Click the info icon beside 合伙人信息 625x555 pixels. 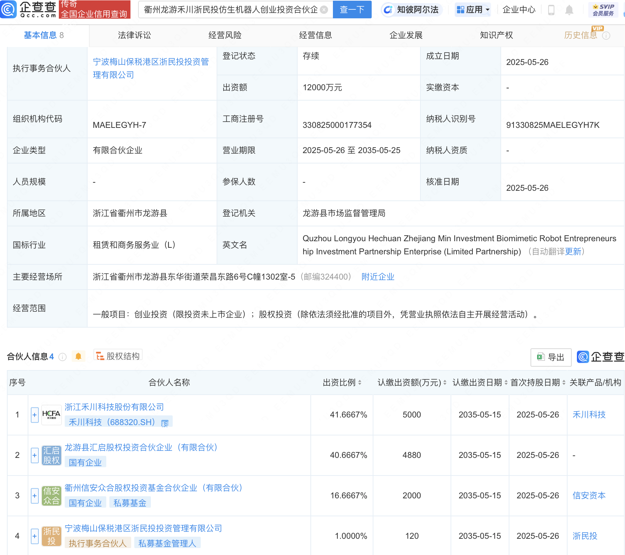(x=63, y=357)
